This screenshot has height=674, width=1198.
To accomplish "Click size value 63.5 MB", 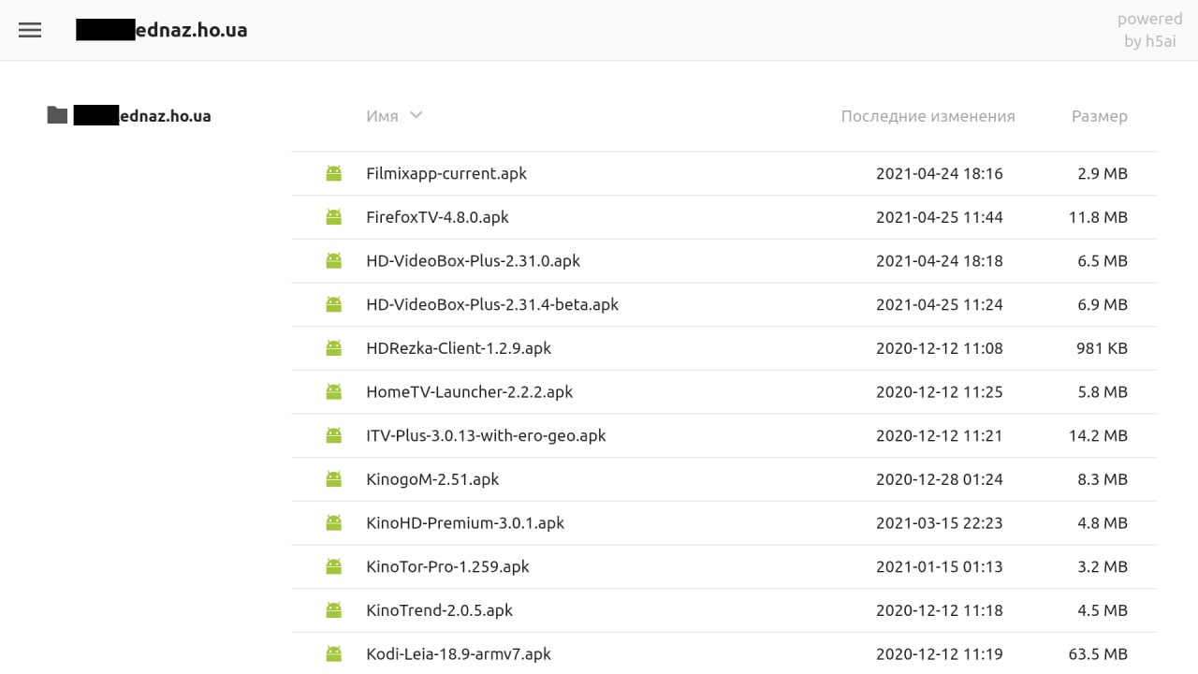I will click(1098, 653).
